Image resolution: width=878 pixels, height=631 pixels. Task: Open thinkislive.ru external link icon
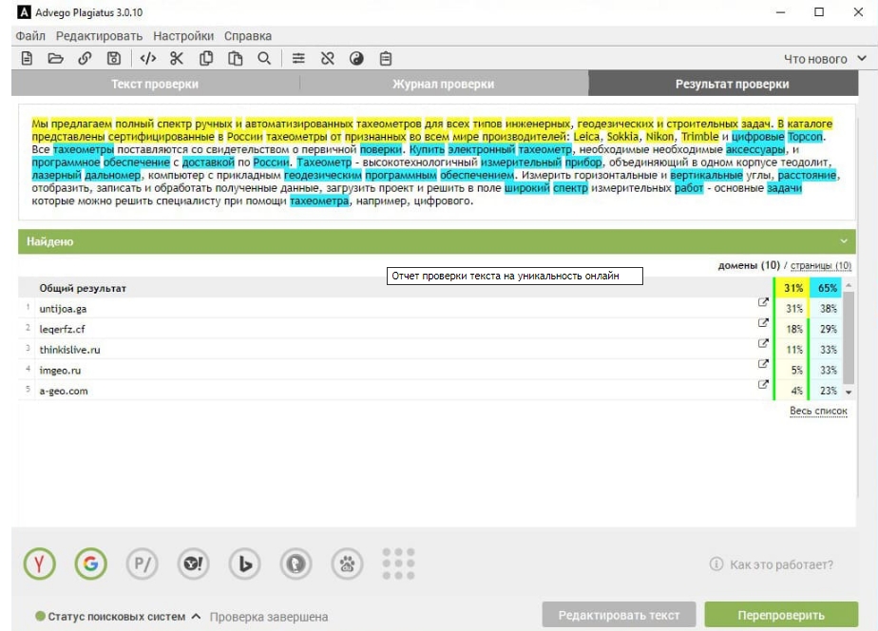pyautogui.click(x=763, y=343)
